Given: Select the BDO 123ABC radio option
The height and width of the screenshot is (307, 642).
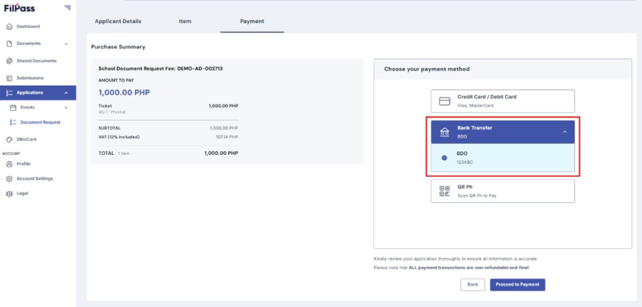Looking at the screenshot, I should point(445,158).
